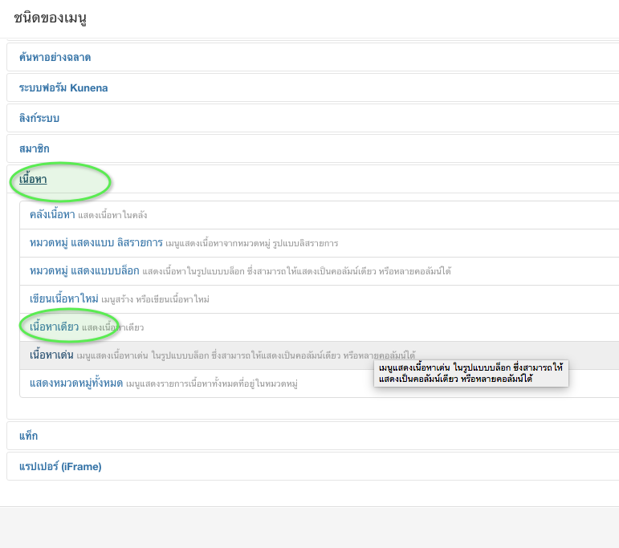Choose the เนื้อหาเดียว menu type
This screenshot has width=619, height=548.
(54, 327)
